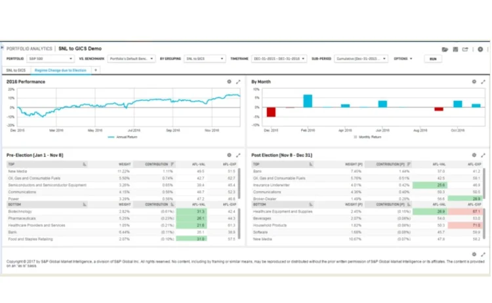Image resolution: width=492 pixels, height=303 pixels.
Task: Expand the copyright footer panel to fullscreen
Action: [483, 255]
